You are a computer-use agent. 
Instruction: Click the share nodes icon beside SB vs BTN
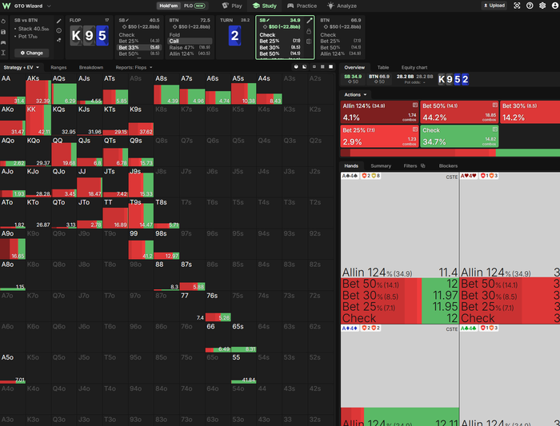[x=59, y=40]
